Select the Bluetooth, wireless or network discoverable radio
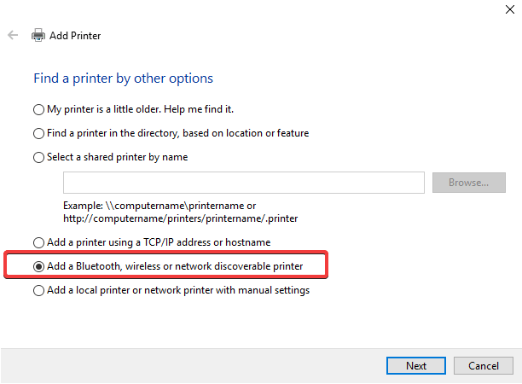Screen dimensions: 522x384 pyautogui.click(x=38, y=266)
